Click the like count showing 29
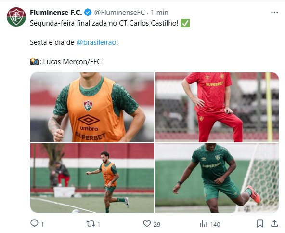285x233 pixels. click(156, 224)
